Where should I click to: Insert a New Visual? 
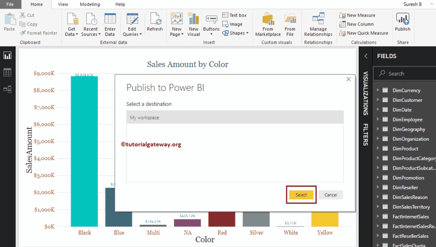(193, 25)
